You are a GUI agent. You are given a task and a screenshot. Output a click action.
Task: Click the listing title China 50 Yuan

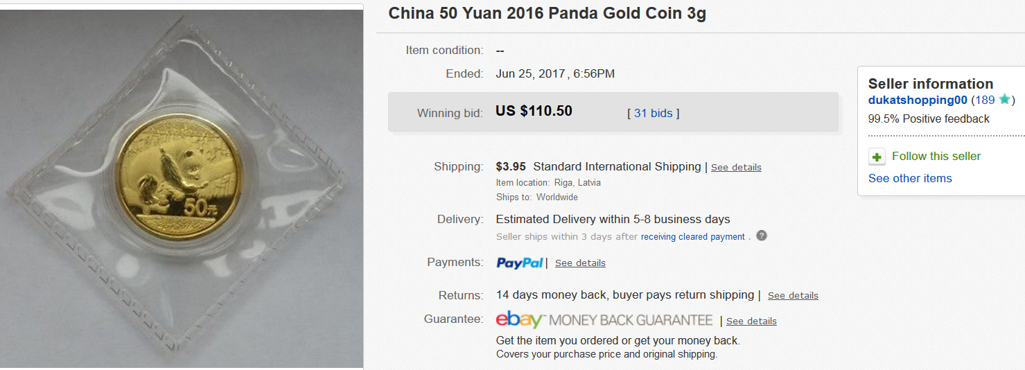pos(547,13)
